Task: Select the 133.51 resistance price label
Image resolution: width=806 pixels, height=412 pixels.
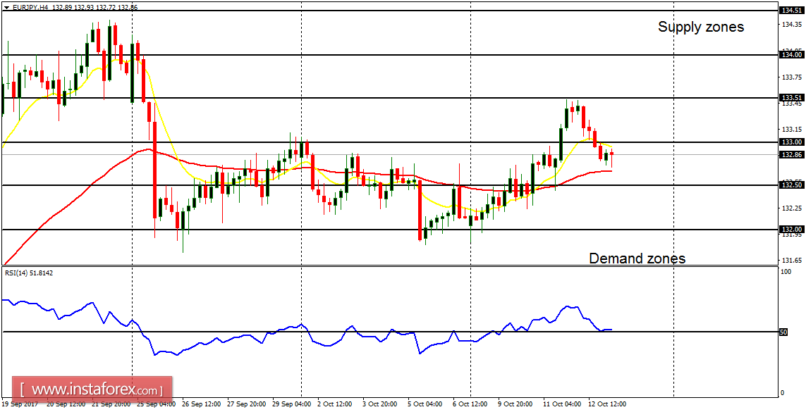Action: [x=792, y=98]
